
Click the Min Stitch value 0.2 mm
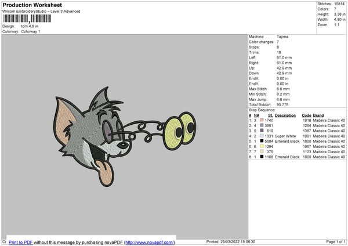283,94
